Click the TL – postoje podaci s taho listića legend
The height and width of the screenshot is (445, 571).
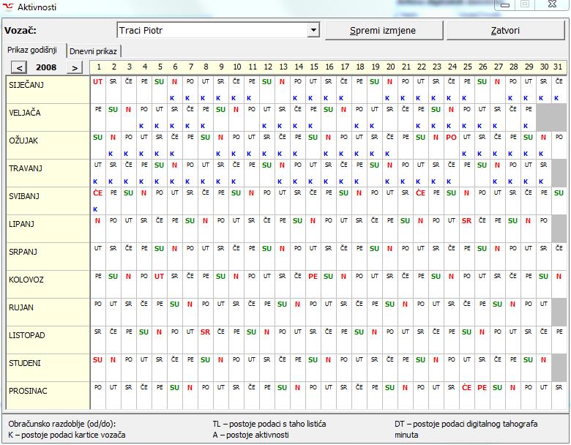pyautogui.click(x=269, y=424)
